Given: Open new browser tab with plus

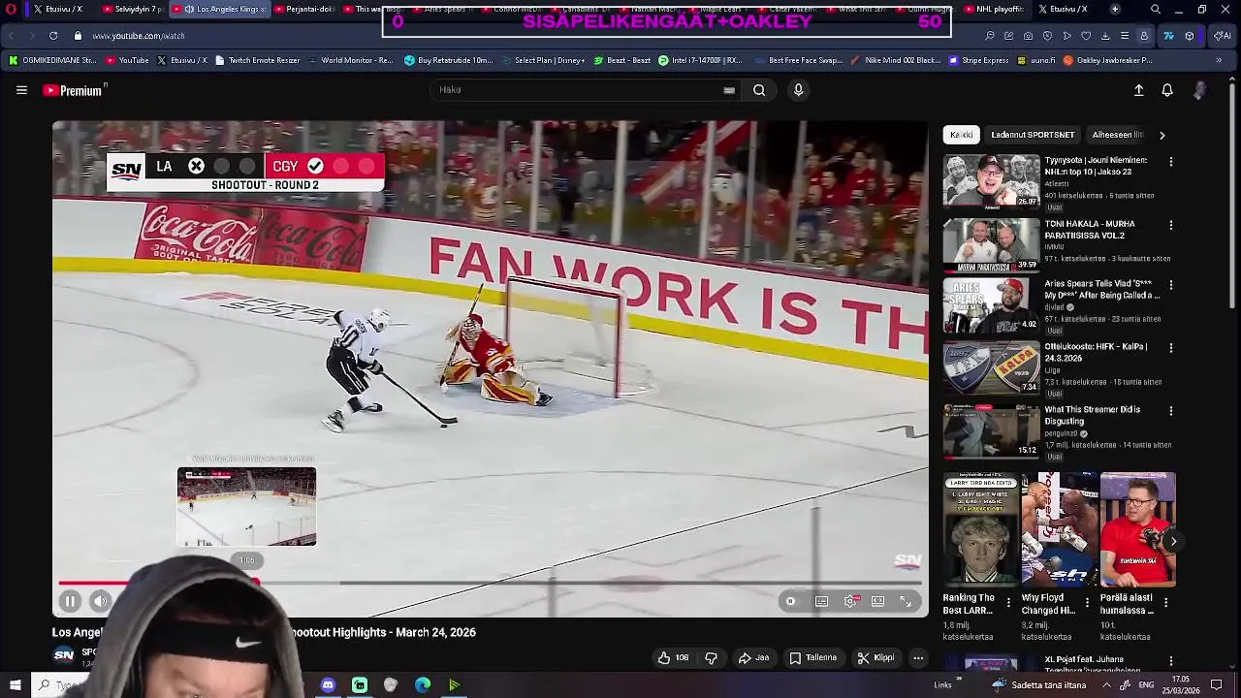Looking at the screenshot, I should coord(1115,9).
